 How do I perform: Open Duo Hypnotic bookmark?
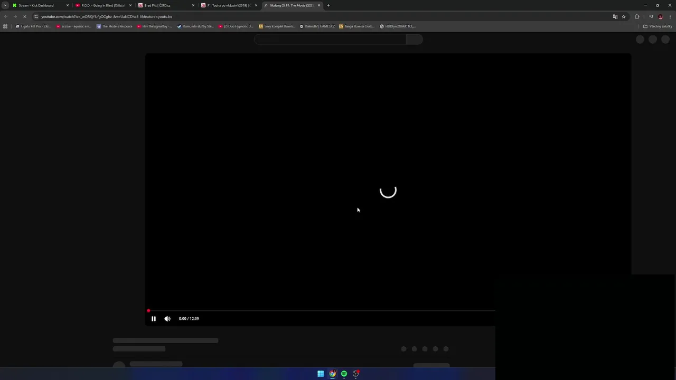[x=236, y=26]
